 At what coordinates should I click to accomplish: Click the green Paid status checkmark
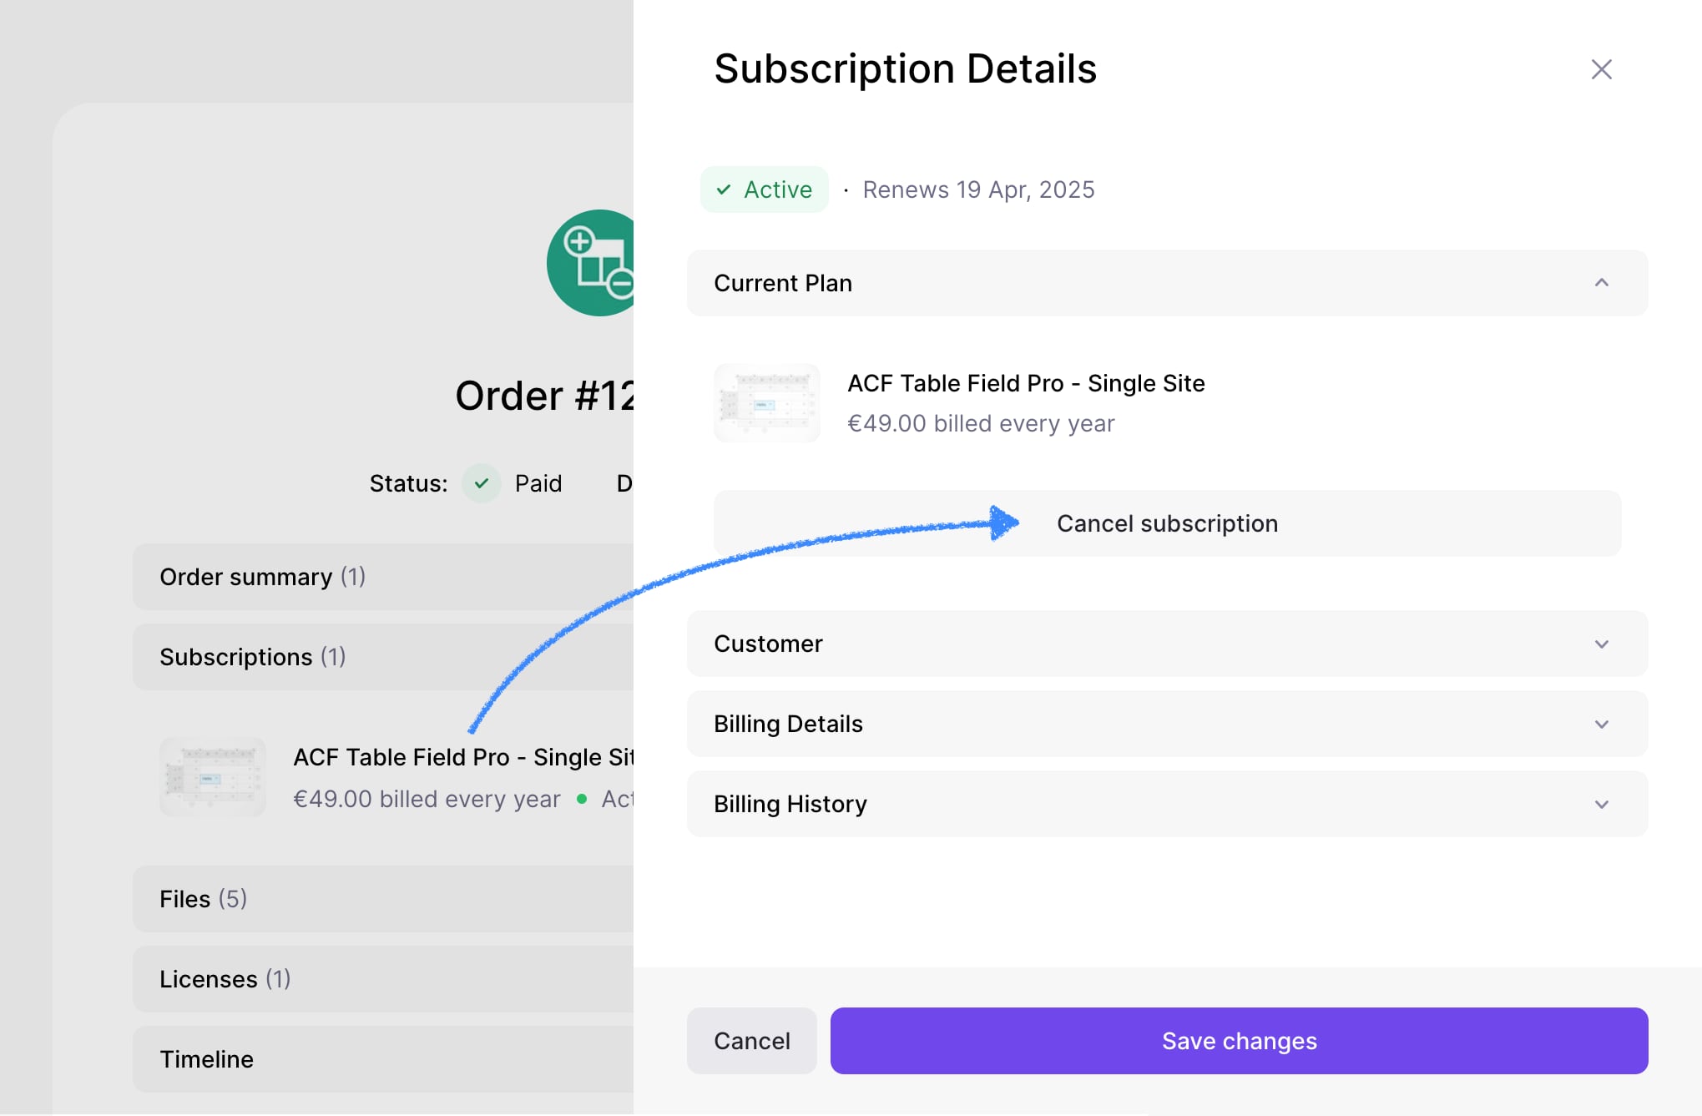(x=482, y=483)
